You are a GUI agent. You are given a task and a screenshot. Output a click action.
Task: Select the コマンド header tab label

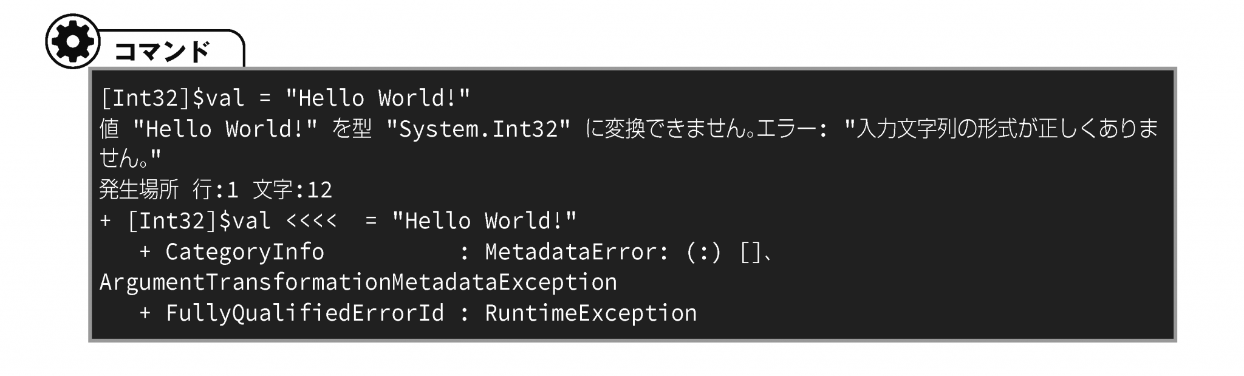coord(162,52)
